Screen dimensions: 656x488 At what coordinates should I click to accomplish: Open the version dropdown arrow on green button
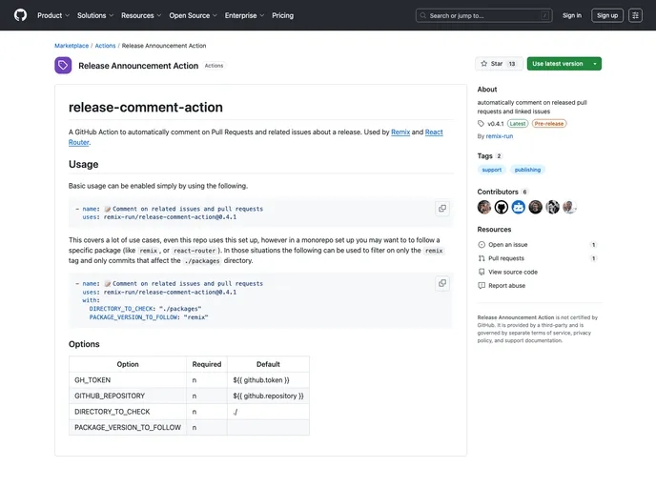pos(595,64)
